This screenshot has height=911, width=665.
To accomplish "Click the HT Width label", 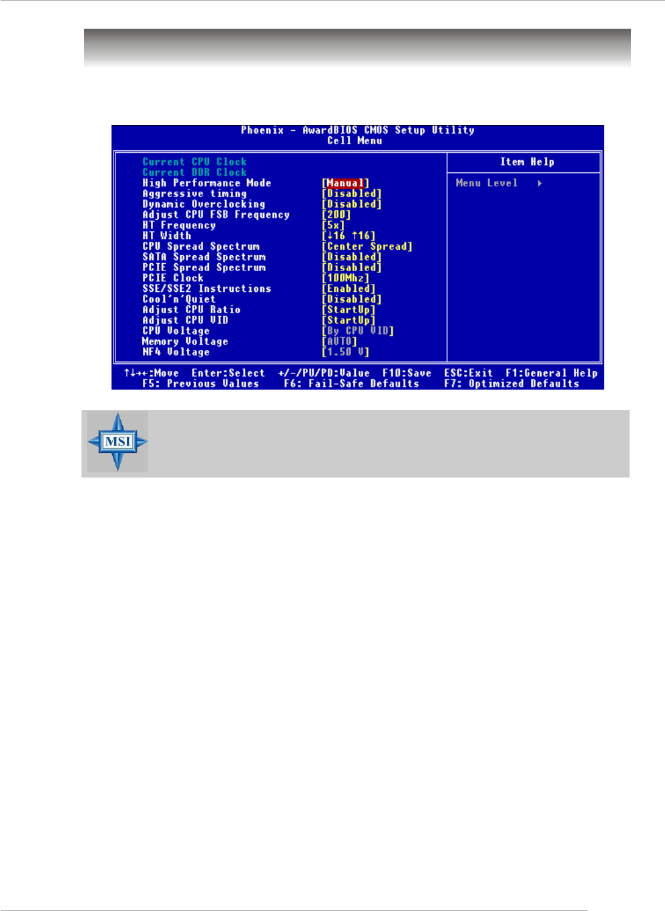I will (167, 236).
